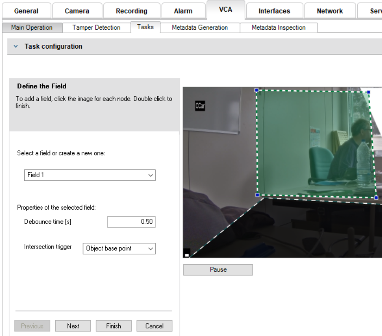Pause the live video preview
The width and height of the screenshot is (382, 336).
(x=218, y=269)
